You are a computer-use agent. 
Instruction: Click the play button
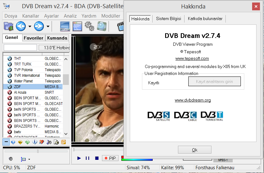tap(79, 158)
